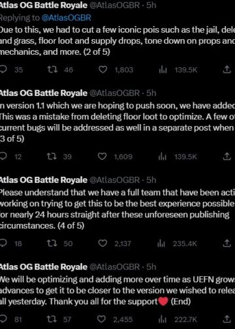Screen dimensions: 235x329
Task: Retweet the '4 of 5' tweet
Action: point(52,243)
